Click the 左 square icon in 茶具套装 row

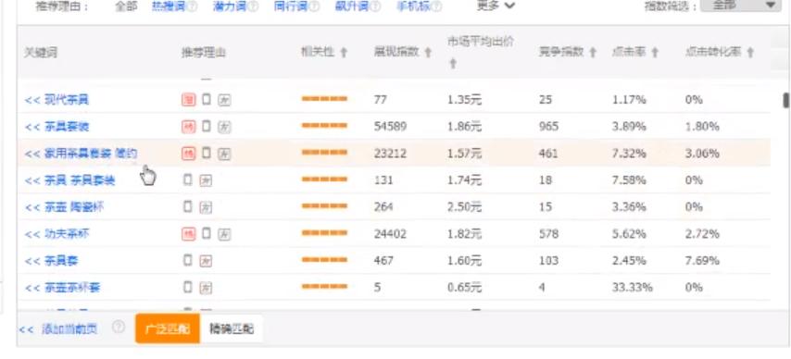point(224,127)
